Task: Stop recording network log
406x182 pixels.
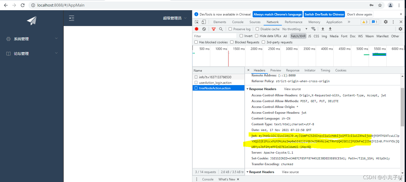Action: point(196,29)
